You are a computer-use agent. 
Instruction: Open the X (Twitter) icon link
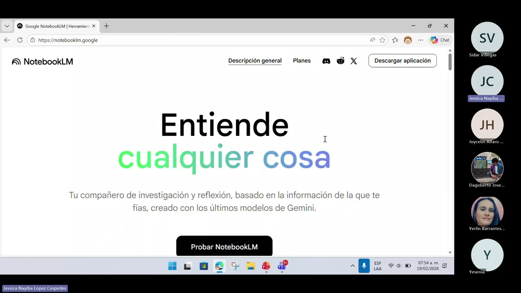(354, 61)
